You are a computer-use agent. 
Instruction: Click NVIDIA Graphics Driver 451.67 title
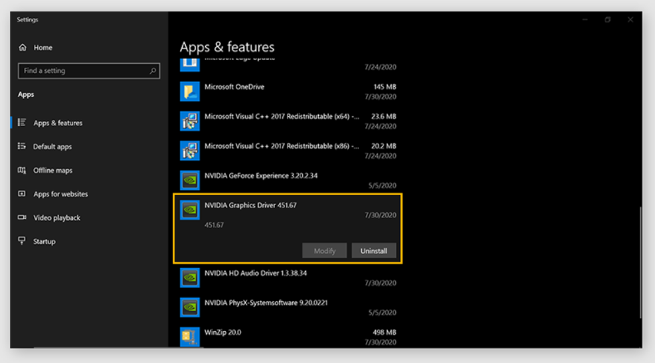pos(250,205)
